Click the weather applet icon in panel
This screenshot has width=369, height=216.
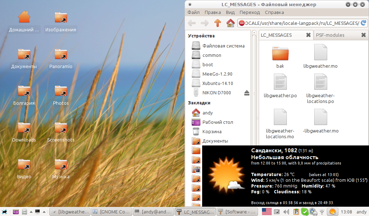[x=333, y=212]
